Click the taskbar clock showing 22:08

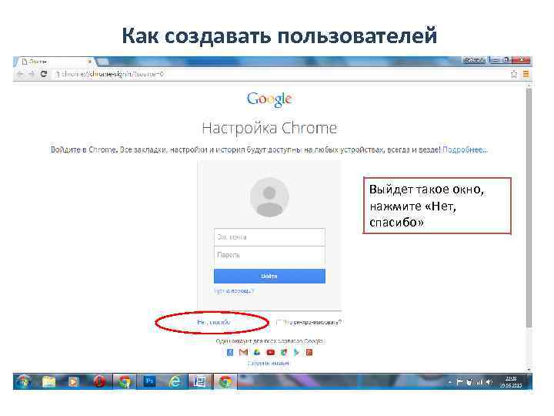pos(511,382)
